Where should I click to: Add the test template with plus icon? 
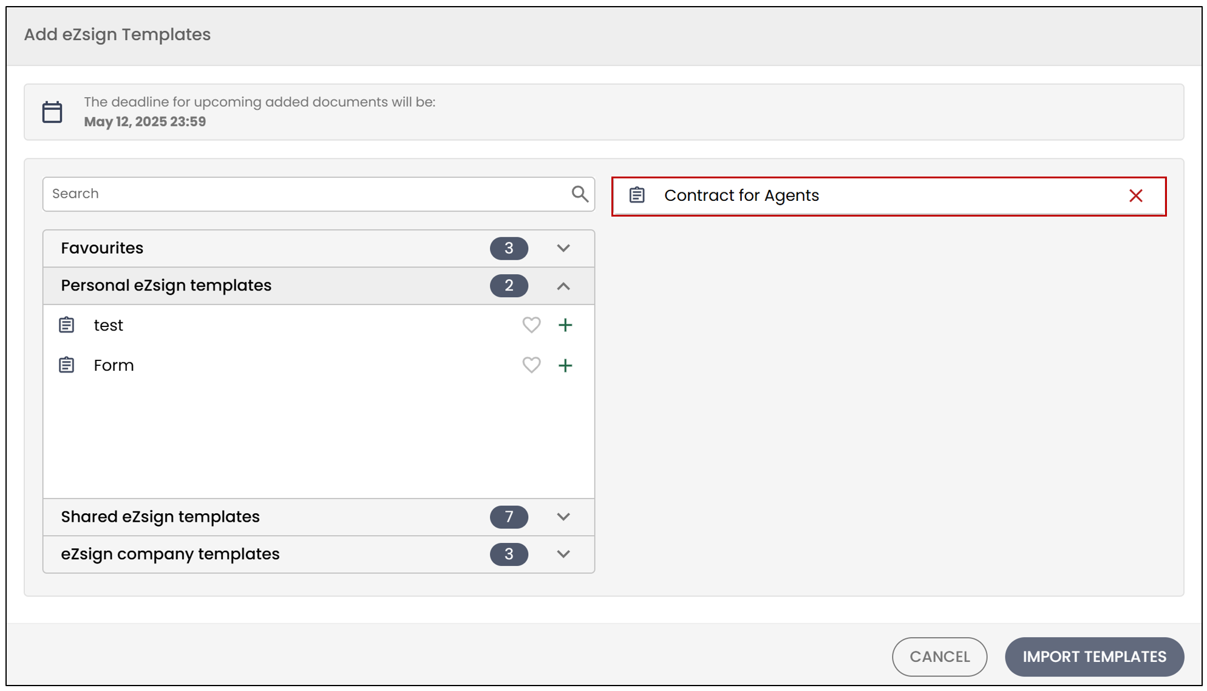point(565,325)
